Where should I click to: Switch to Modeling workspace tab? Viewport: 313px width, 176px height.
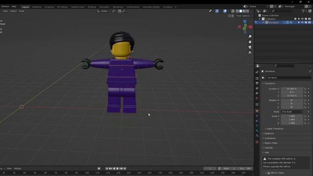pyautogui.click(x=37, y=7)
